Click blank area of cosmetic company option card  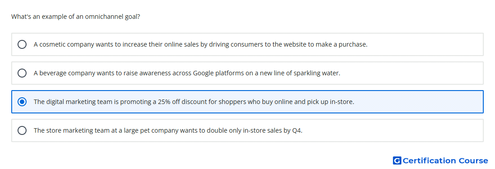coord(426,44)
